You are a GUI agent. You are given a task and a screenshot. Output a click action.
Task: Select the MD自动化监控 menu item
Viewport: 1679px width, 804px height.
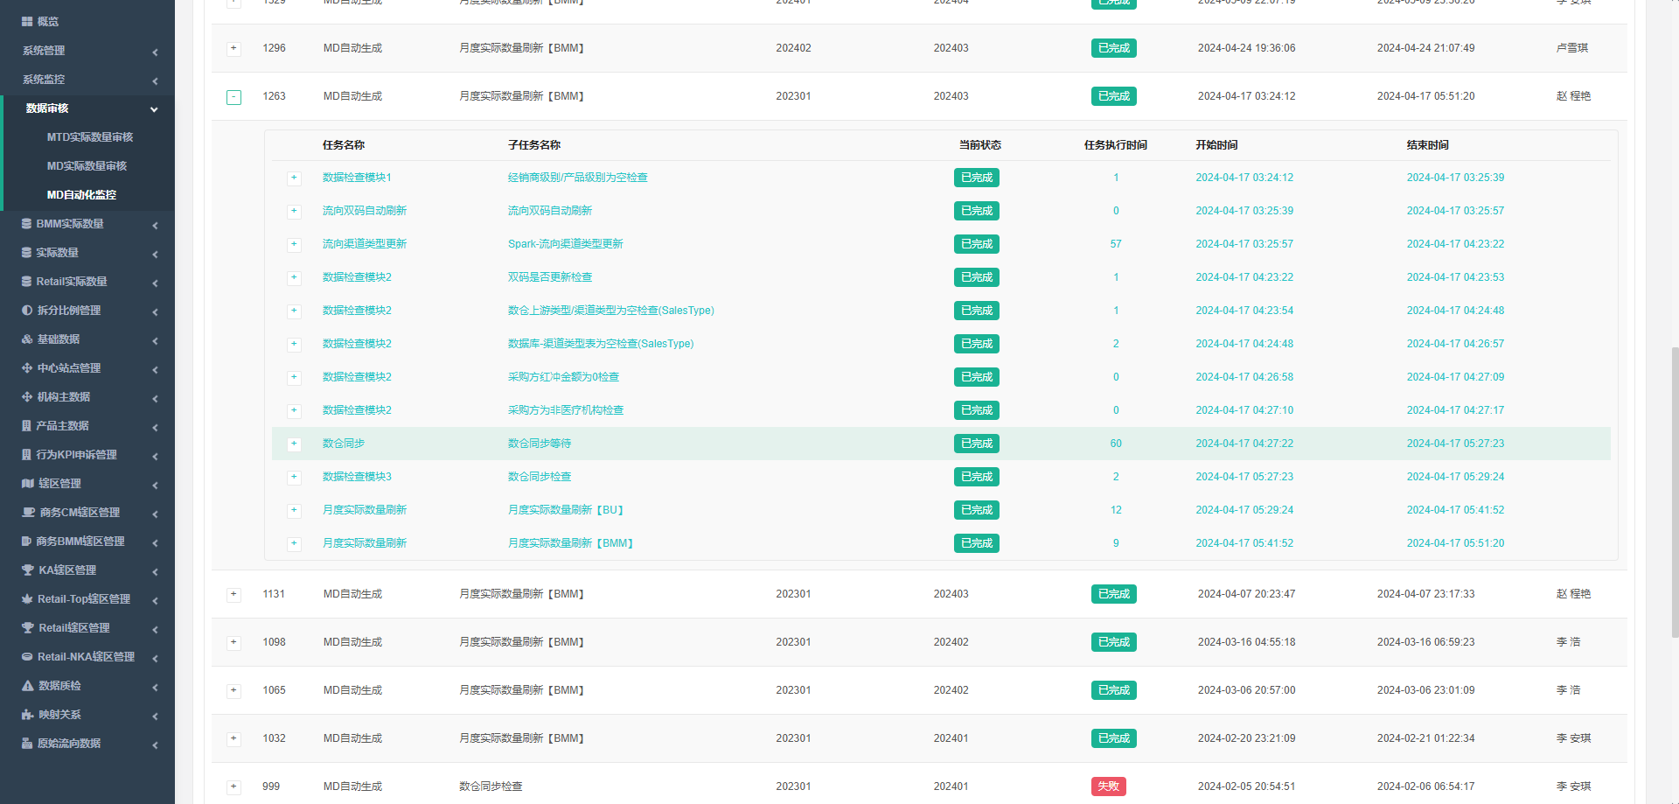click(x=81, y=195)
